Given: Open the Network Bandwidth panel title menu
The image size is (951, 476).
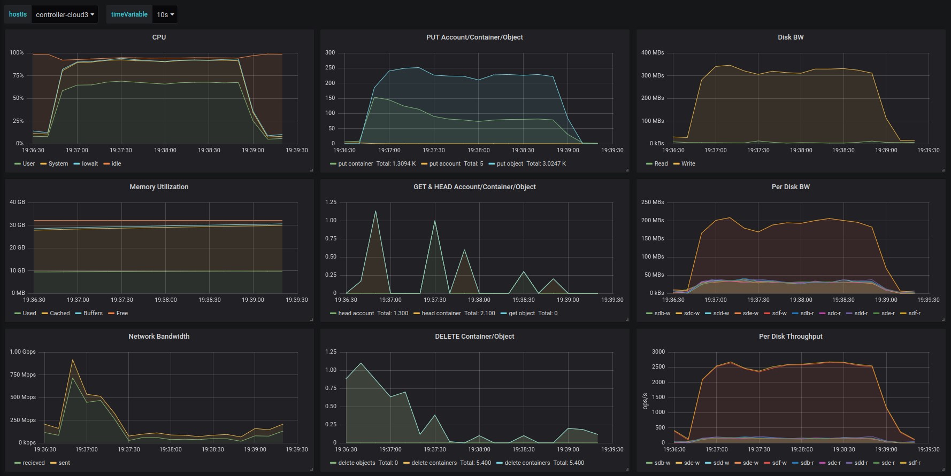Looking at the screenshot, I should 159,337.
